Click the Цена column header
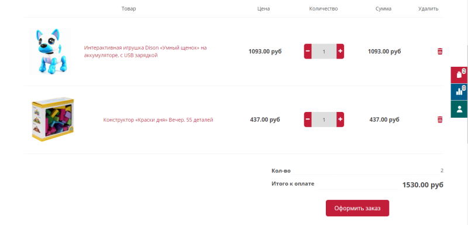The image size is (468, 225). (x=264, y=9)
